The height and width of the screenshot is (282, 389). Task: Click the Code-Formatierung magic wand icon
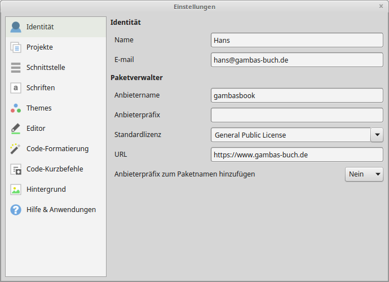point(16,149)
